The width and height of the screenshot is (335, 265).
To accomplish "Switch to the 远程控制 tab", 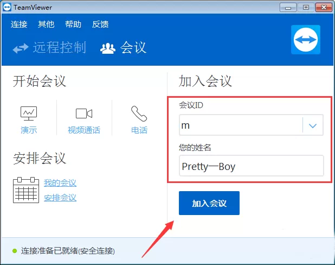I will [49, 48].
